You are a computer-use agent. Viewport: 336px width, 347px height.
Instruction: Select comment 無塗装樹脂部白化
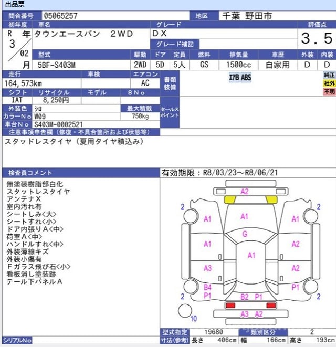[x=35, y=184]
